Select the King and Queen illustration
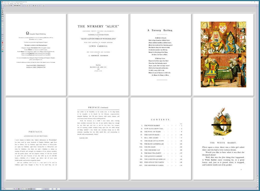This screenshot has height=191, width=260. coord(223,54)
